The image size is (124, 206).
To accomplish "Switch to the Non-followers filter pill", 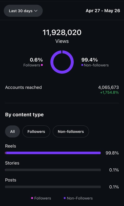I will tap(71, 132).
